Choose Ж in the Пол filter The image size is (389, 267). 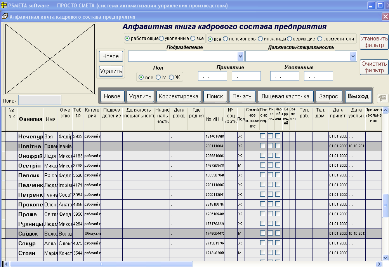171,77
